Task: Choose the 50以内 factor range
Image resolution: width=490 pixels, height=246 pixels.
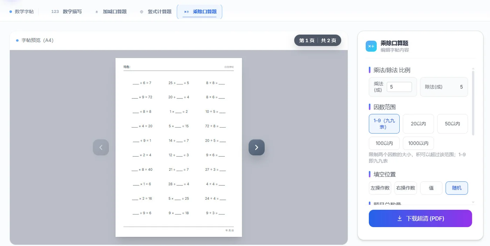Action: (x=452, y=124)
